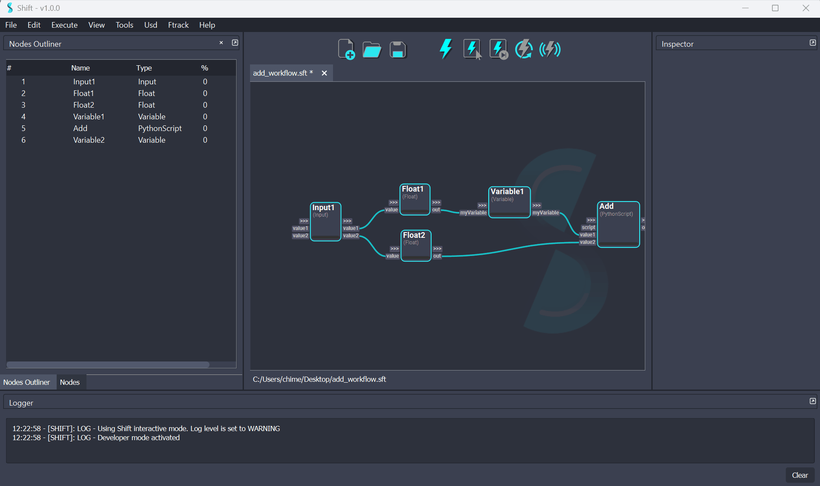Viewport: 820px width, 486px height.
Task: Float the Nodes Outliner panel
Action: point(235,43)
